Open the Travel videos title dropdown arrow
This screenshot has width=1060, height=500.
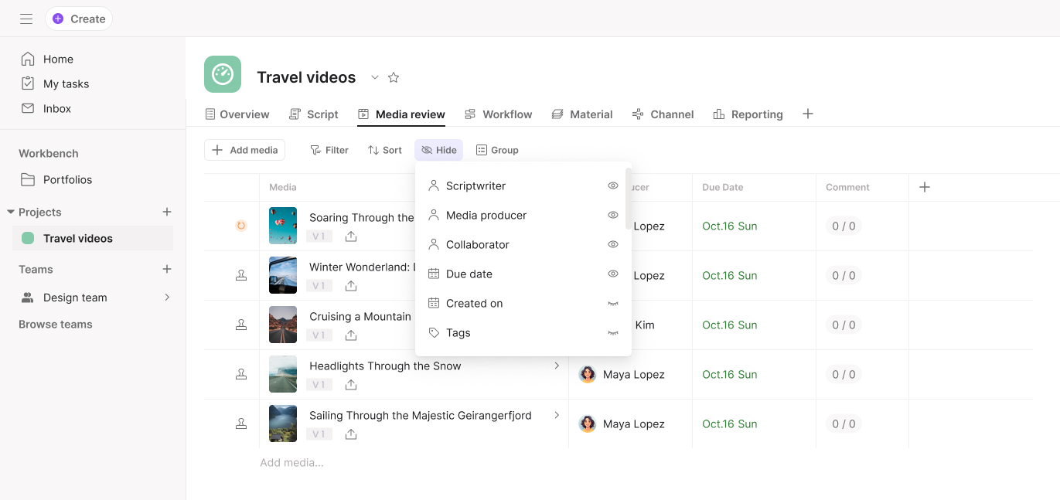click(x=375, y=77)
